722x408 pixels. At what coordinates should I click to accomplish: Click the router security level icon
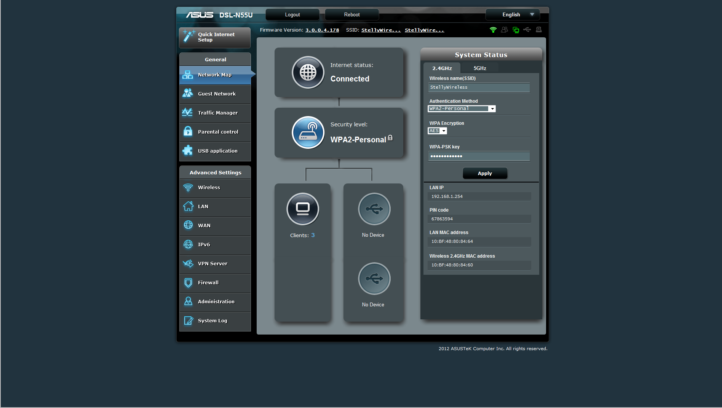coord(308,132)
